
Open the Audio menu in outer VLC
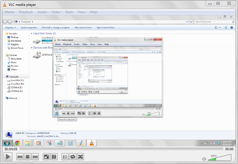click(x=42, y=12)
